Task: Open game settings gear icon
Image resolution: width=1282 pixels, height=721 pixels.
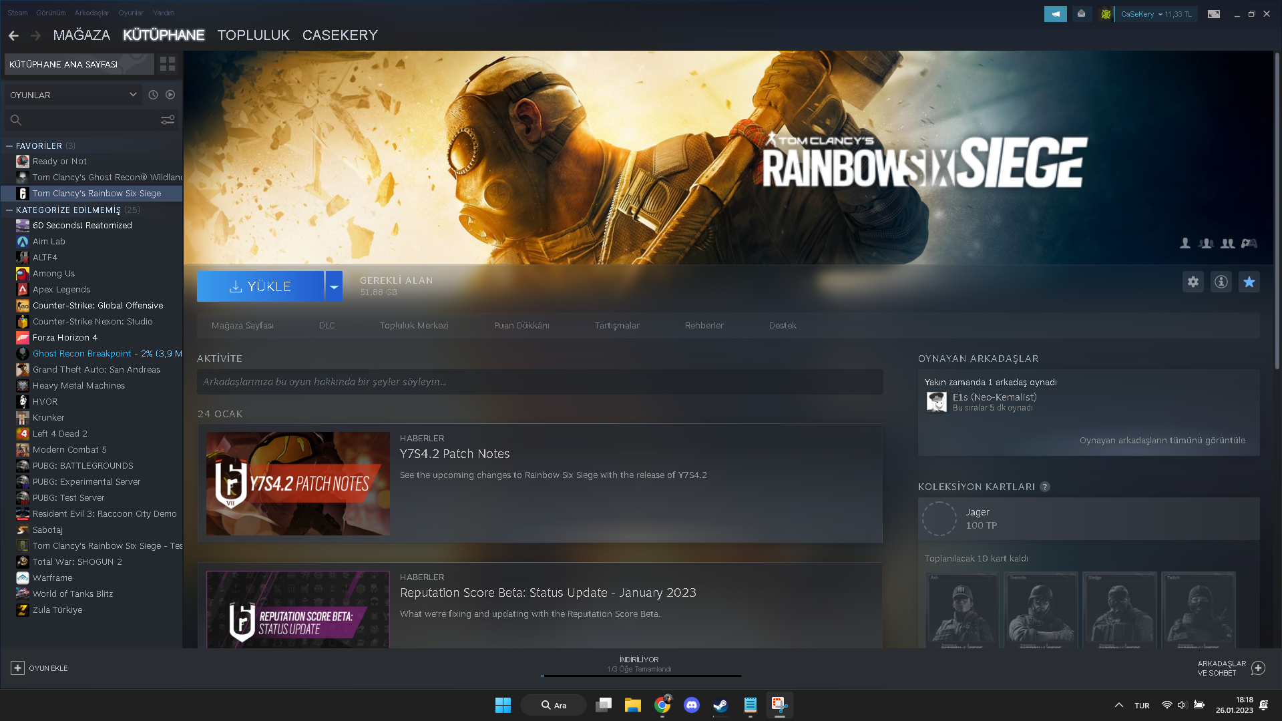Action: pyautogui.click(x=1193, y=282)
